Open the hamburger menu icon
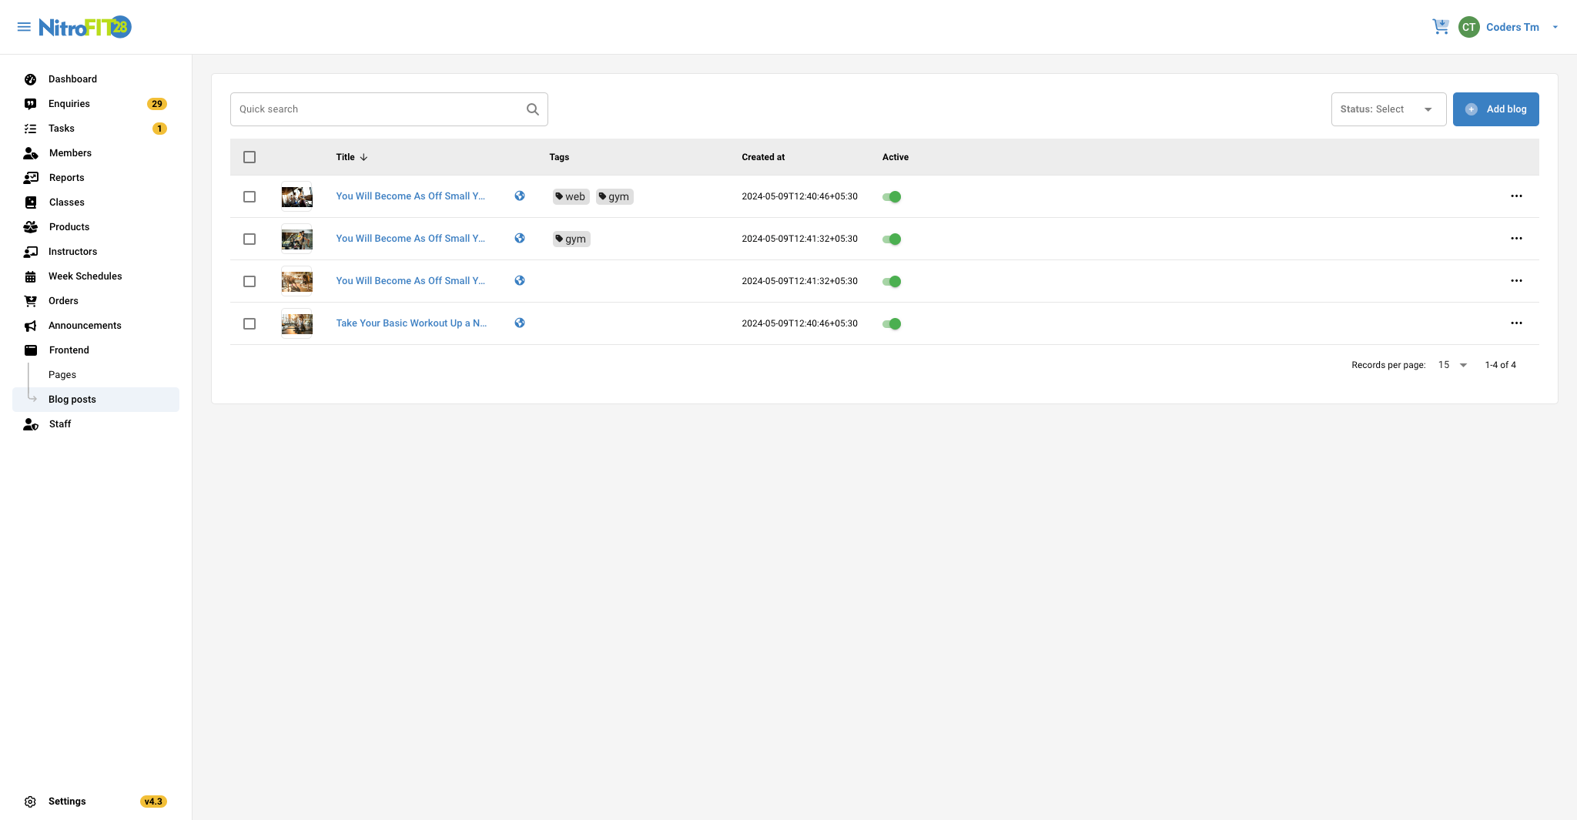This screenshot has height=820, width=1577. (x=24, y=27)
